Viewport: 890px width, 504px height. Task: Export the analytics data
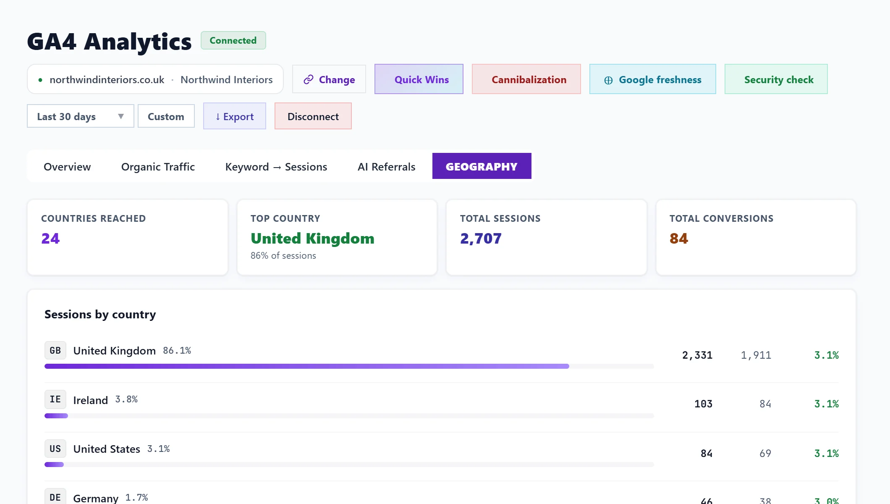[235, 116]
